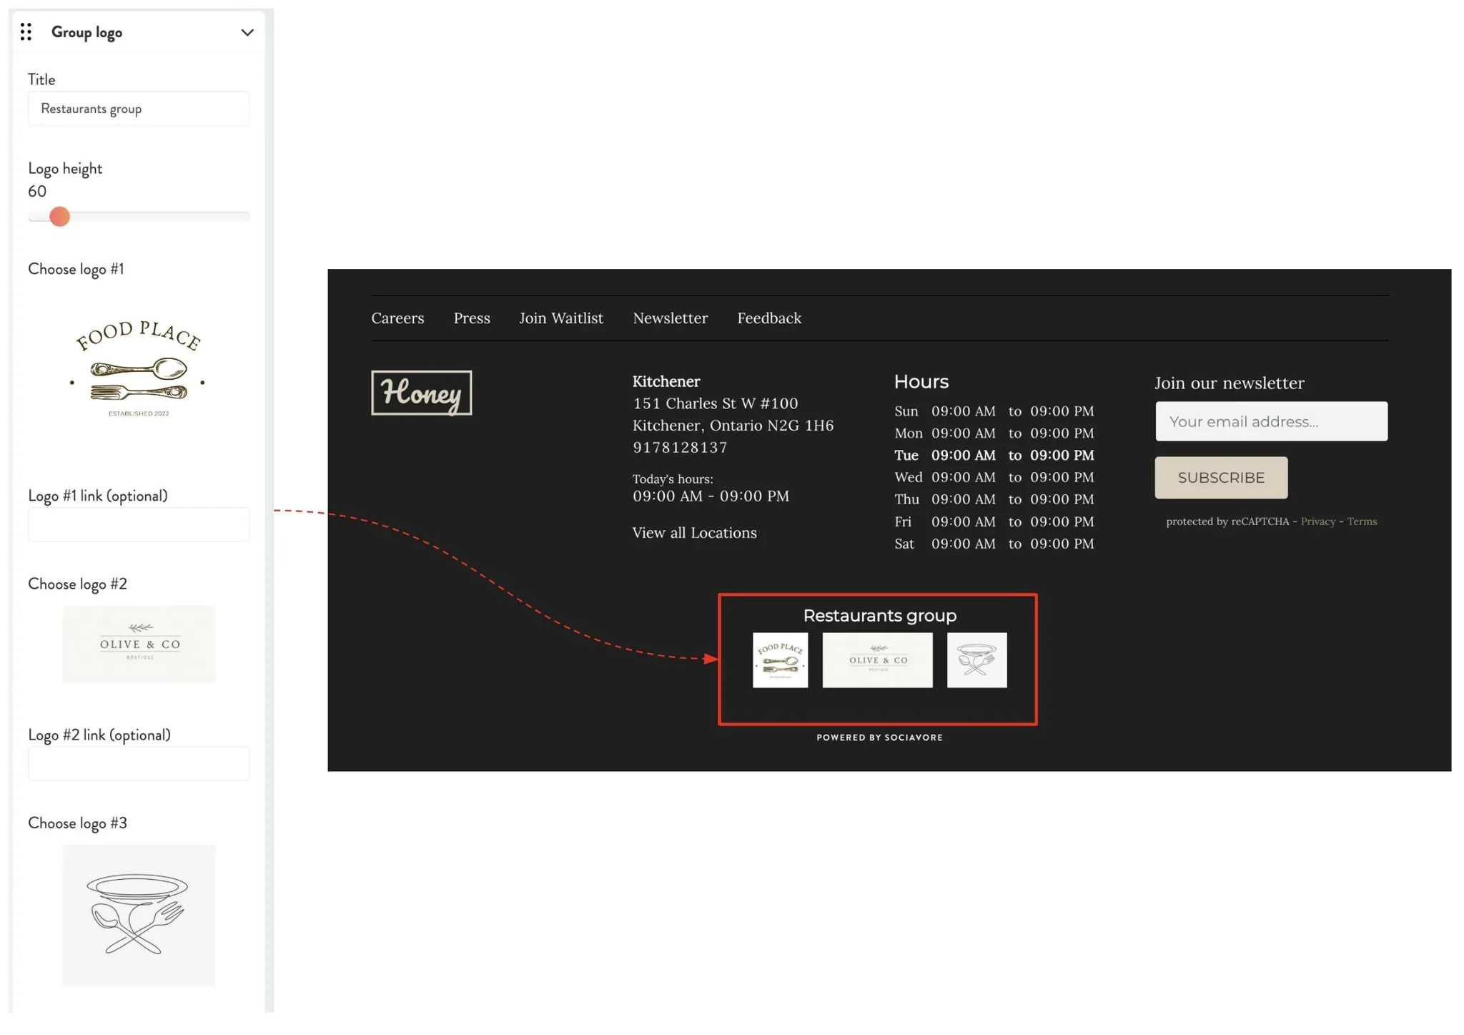Click the Title input field
This screenshot has width=1464, height=1035.
tap(139, 109)
